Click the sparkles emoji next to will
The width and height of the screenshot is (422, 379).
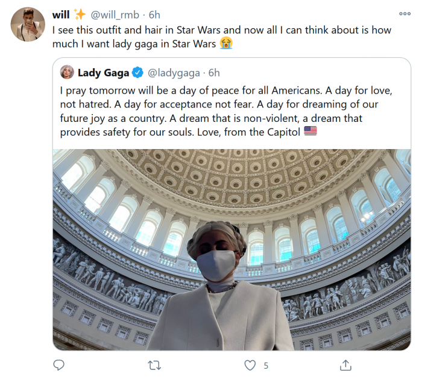80,14
